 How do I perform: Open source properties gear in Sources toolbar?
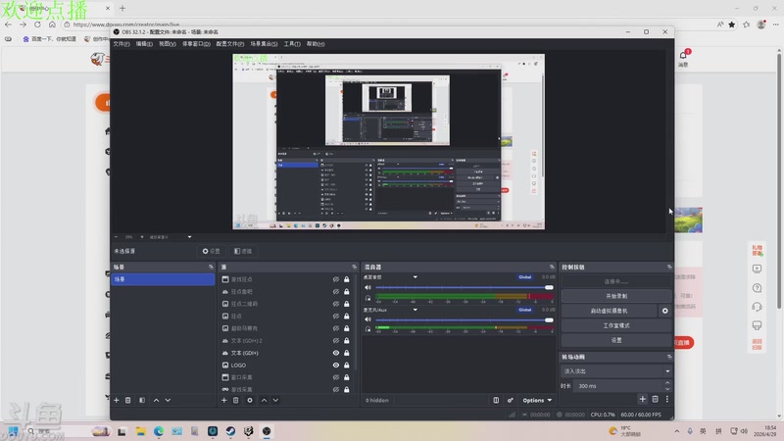[x=250, y=400]
